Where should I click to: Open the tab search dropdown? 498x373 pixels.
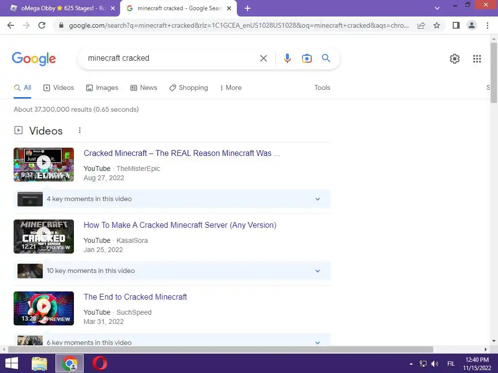coord(437,8)
